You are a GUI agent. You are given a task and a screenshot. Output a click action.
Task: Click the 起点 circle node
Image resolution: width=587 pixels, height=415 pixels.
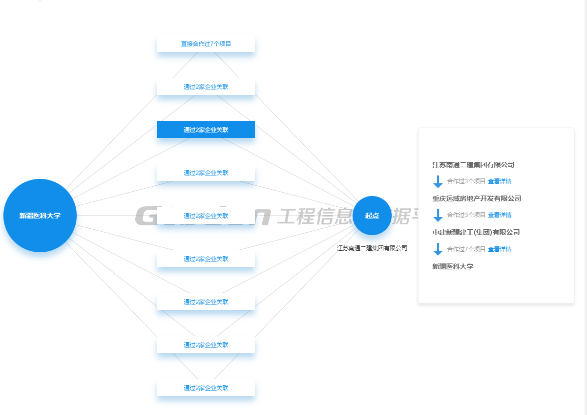tap(372, 216)
